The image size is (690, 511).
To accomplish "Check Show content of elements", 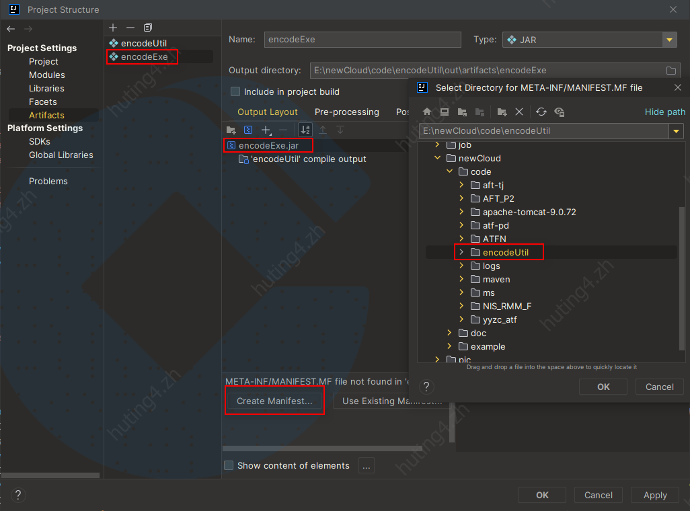I will pyautogui.click(x=229, y=466).
